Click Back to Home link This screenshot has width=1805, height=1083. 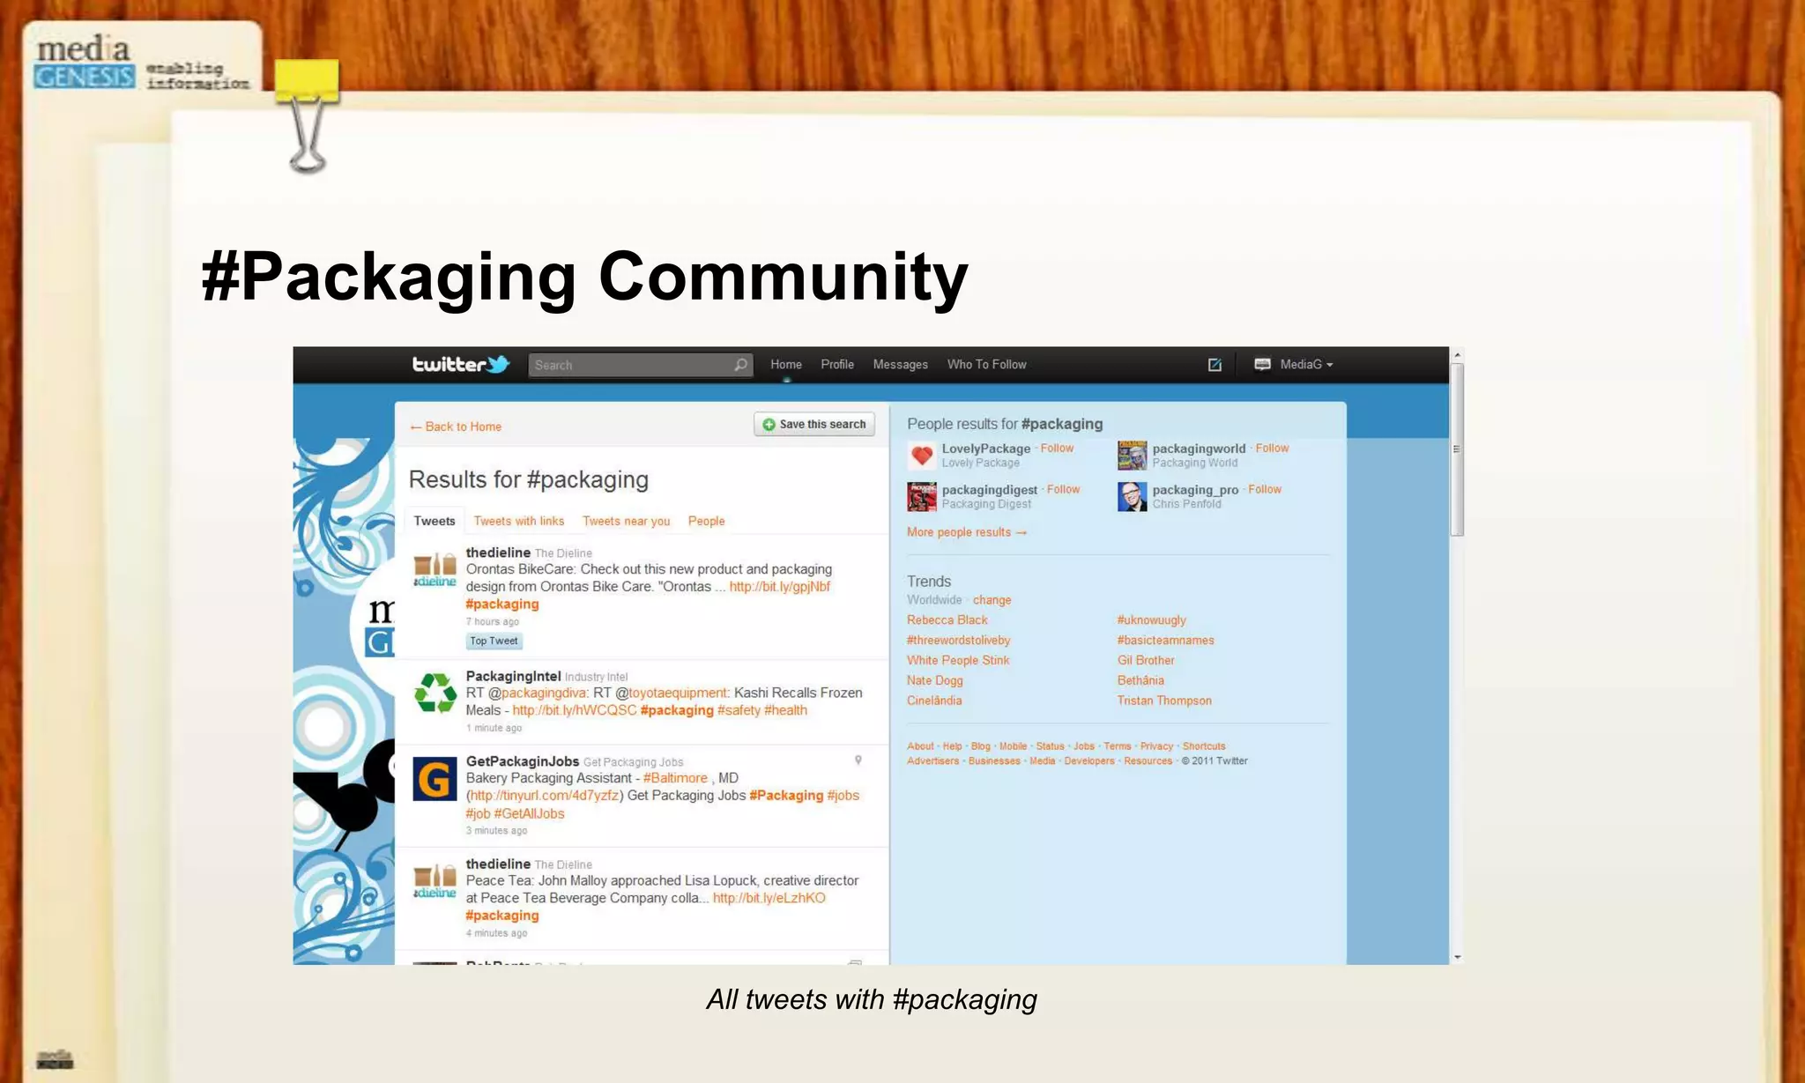pos(456,427)
